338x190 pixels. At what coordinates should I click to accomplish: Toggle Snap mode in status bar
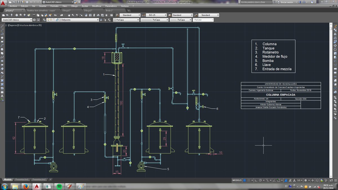pyautogui.click(x=249, y=180)
